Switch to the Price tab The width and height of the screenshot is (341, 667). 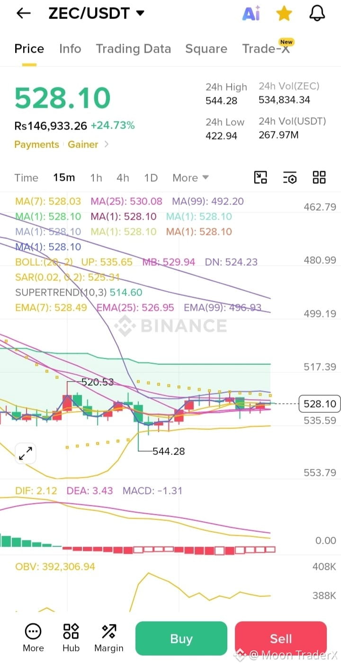[x=29, y=49]
